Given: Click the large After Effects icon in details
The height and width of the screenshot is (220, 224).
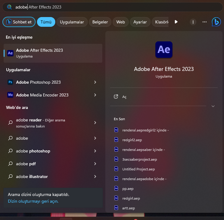Looking at the screenshot, I should (x=164, y=50).
